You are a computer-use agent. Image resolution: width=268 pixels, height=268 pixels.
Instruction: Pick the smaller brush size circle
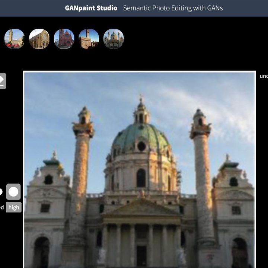[1, 192]
